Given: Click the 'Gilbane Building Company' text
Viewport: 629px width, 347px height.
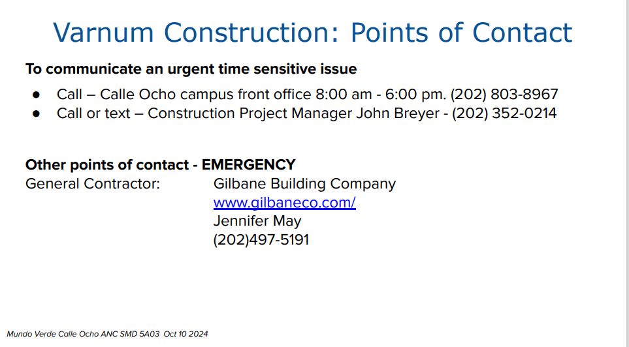Looking at the screenshot, I should (x=304, y=184).
